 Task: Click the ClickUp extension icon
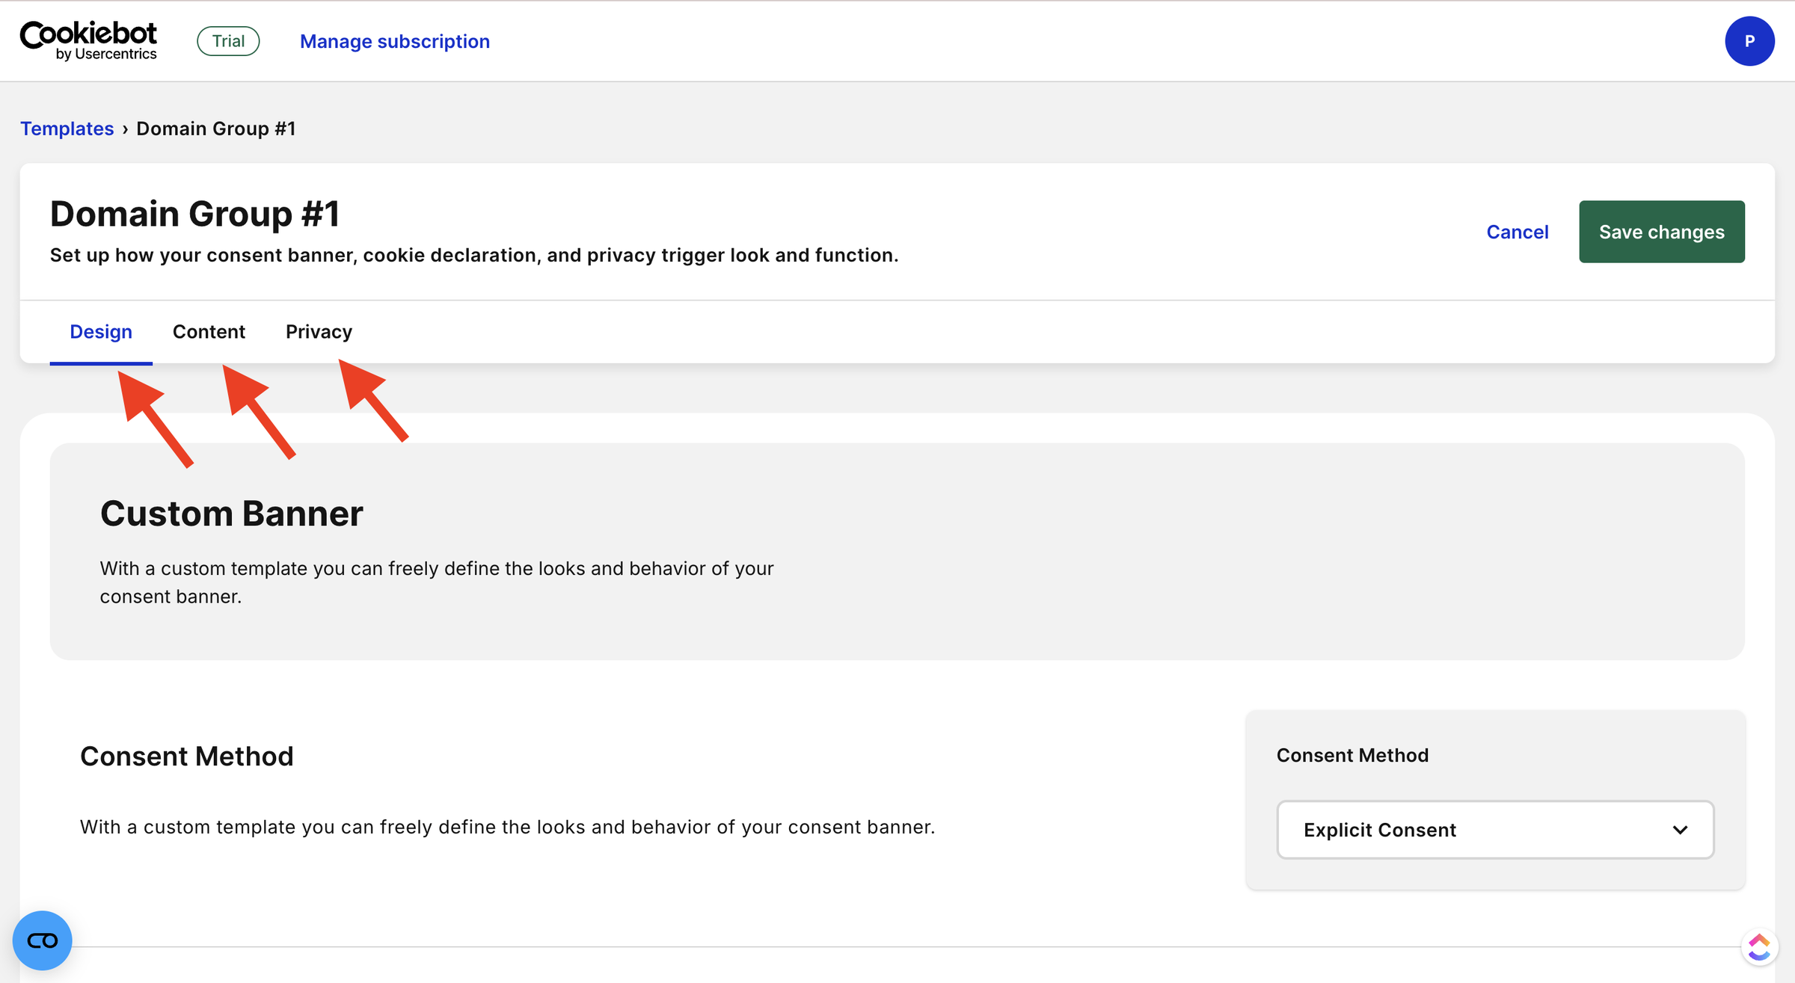[x=1759, y=947]
